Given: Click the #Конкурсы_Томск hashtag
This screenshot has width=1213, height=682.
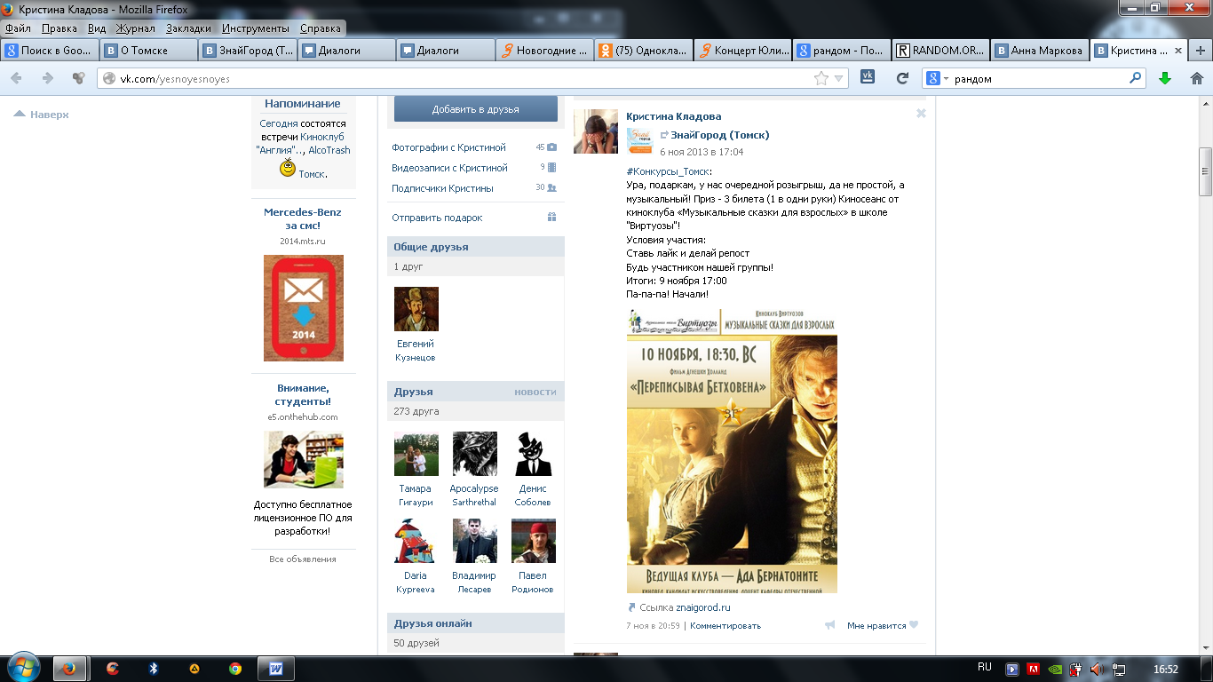Looking at the screenshot, I should [668, 171].
